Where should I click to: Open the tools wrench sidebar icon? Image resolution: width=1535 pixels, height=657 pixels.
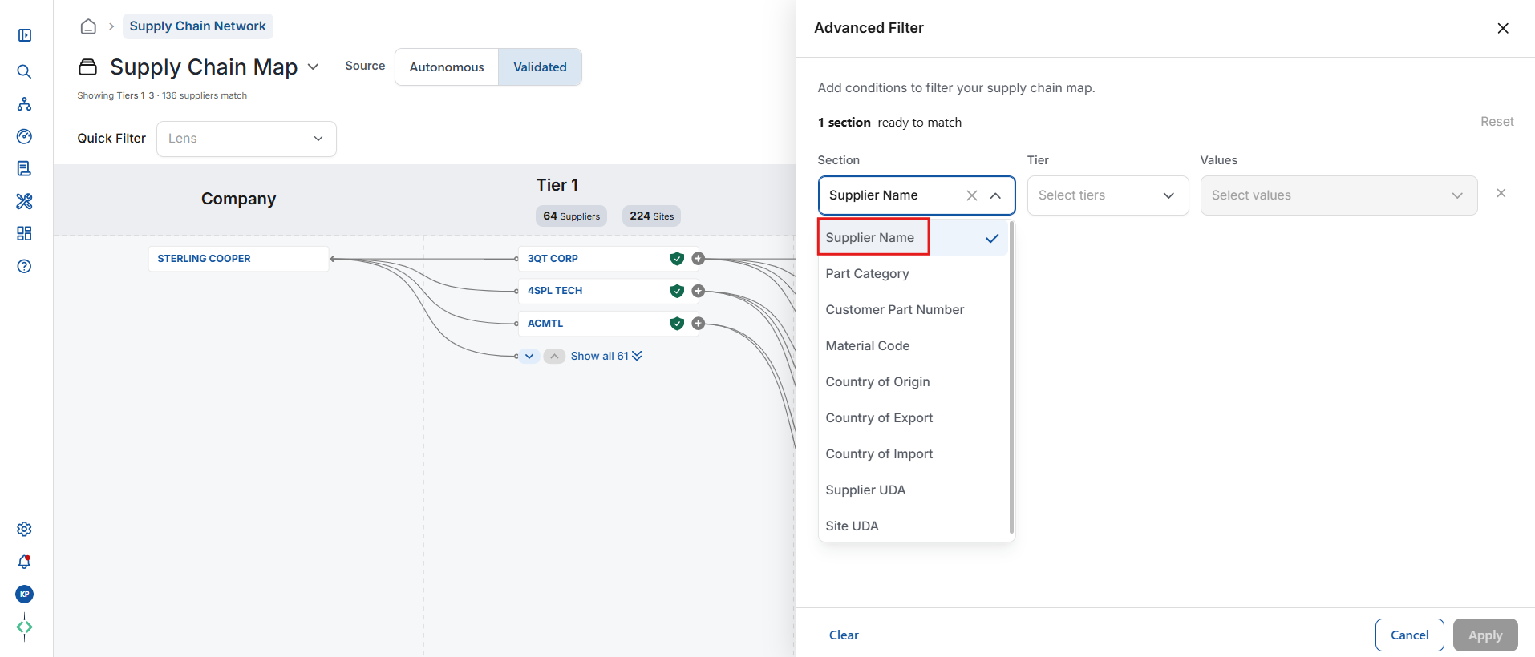[x=25, y=201]
